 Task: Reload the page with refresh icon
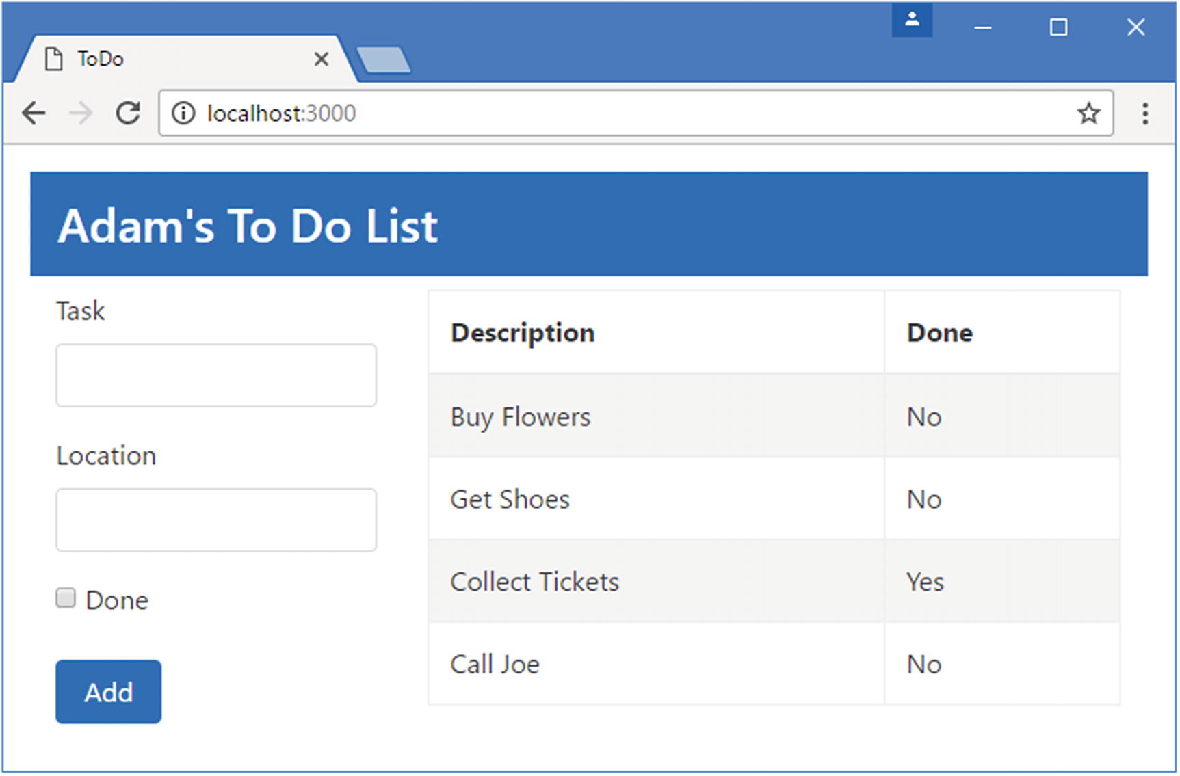coord(128,113)
